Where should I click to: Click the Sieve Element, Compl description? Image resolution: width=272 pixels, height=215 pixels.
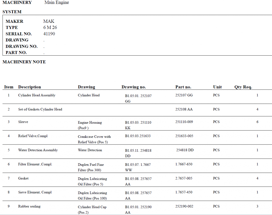pyautogui.click(x=35, y=192)
